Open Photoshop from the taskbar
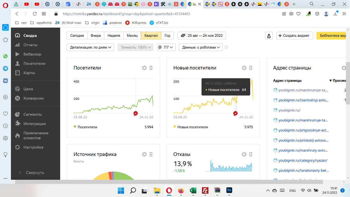Screen dimensions: 350x197 click(229, 191)
